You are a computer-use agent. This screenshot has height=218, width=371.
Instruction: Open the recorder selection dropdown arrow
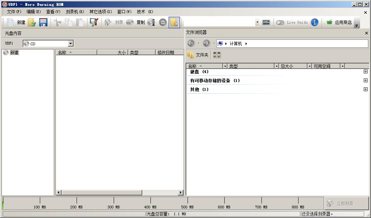point(257,22)
